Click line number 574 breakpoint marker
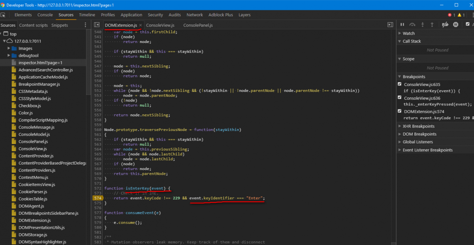This screenshot has height=245, width=474. point(98,198)
